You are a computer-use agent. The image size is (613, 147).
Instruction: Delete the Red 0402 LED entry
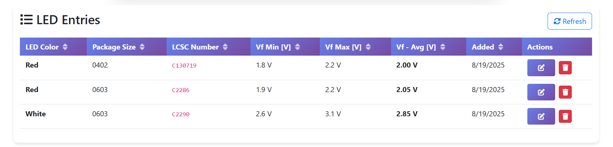pyautogui.click(x=565, y=68)
